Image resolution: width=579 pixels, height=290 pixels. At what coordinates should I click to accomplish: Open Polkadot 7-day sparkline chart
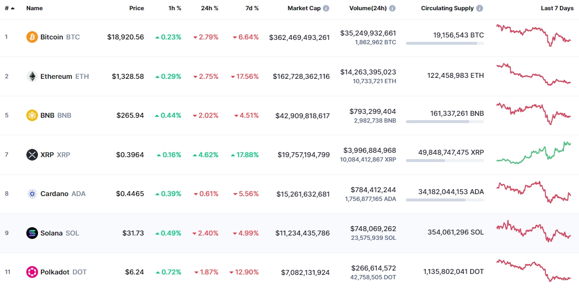[534, 271]
